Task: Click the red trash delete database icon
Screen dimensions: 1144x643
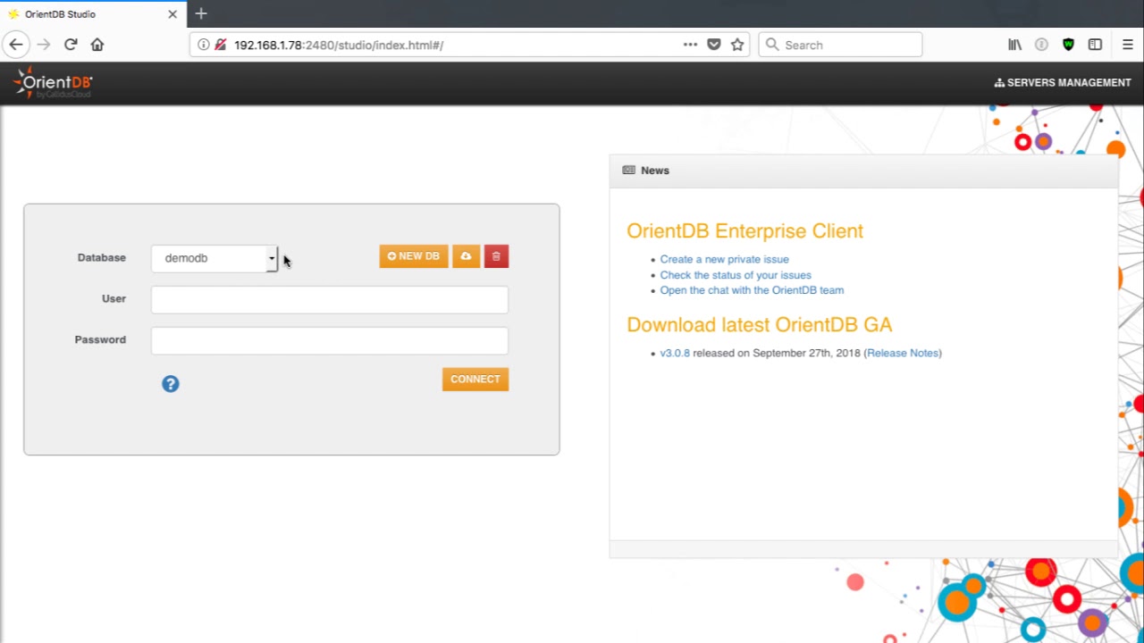Action: pyautogui.click(x=496, y=256)
